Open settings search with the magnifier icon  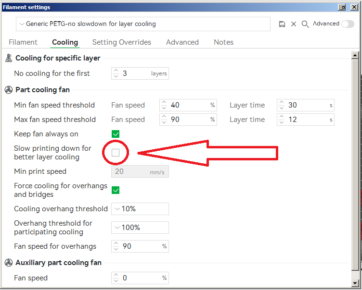[x=305, y=24]
